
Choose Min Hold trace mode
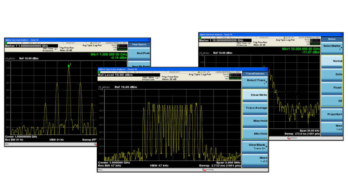coord(255,134)
